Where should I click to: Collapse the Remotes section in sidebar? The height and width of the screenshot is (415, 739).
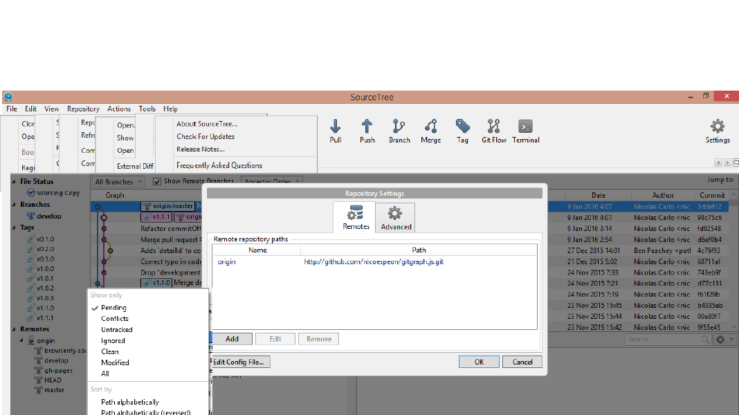tap(15, 329)
